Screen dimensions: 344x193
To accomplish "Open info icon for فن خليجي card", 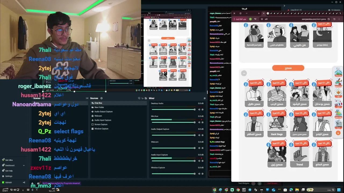I will tap(291, 25).
